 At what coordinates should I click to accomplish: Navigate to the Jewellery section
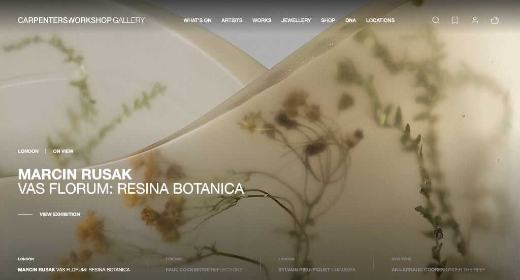[296, 20]
